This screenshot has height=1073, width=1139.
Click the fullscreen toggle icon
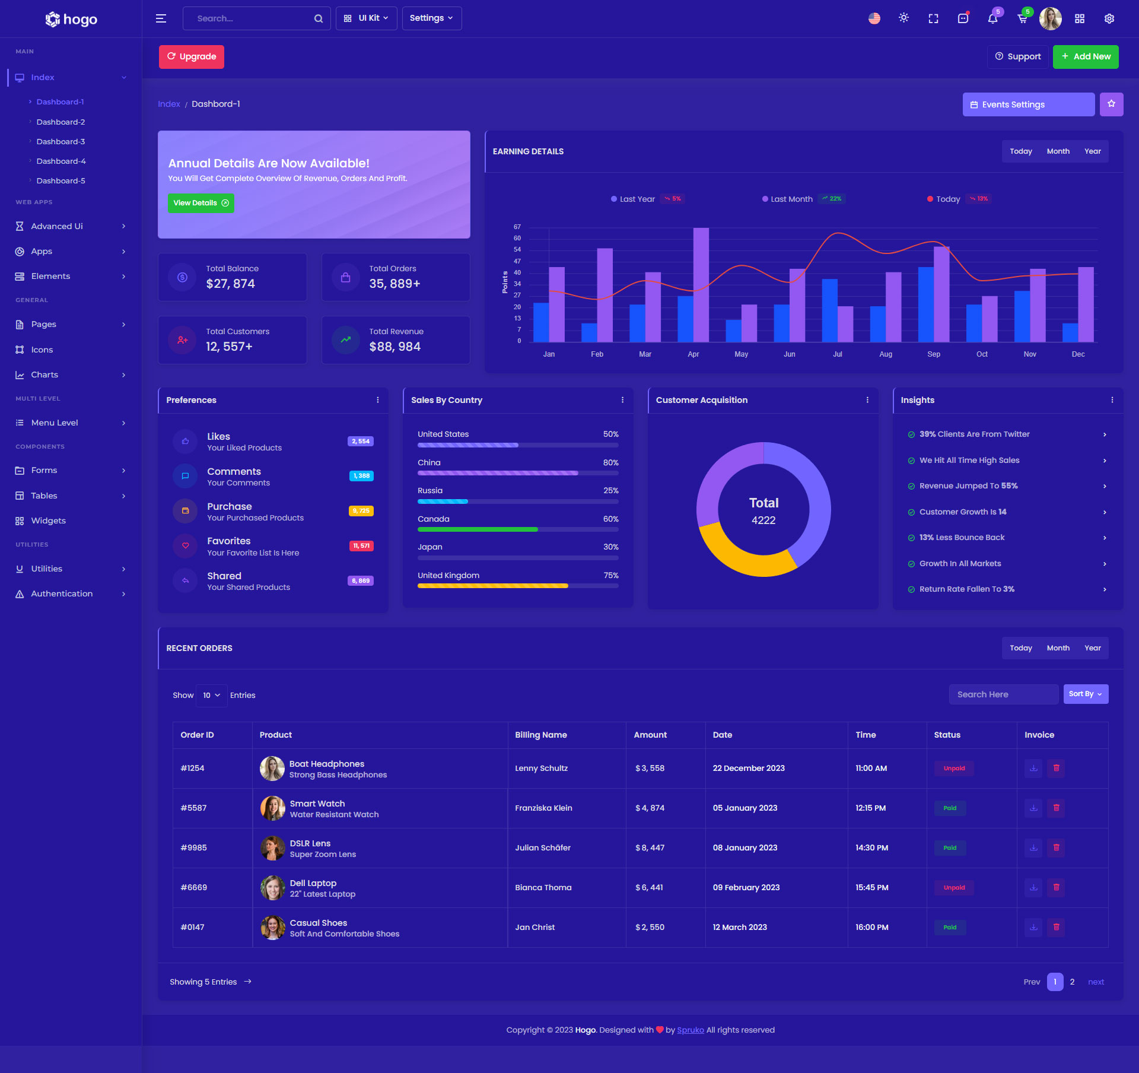tap(933, 18)
